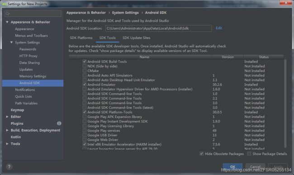Screen dimensions: 294x175
Task: Click Google Play Instant Development SDK name
Action: [118, 121]
